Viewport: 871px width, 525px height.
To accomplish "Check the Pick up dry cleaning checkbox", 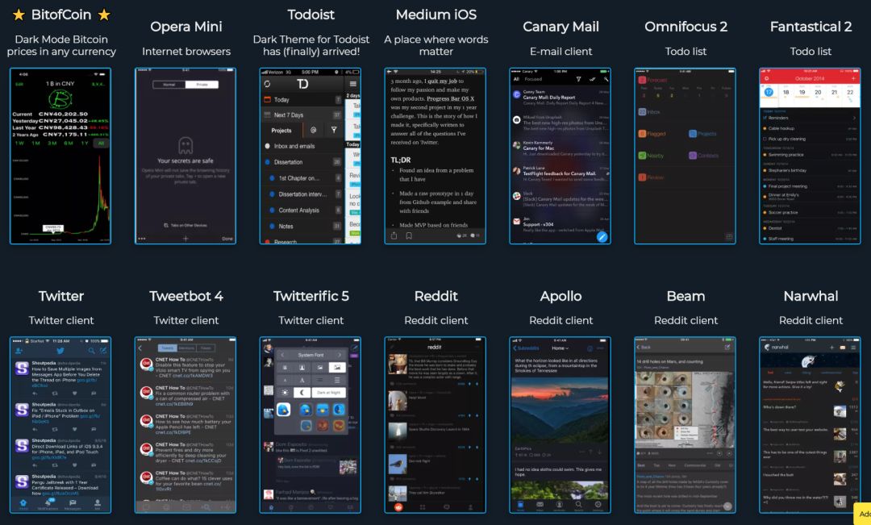I will pyautogui.click(x=765, y=139).
